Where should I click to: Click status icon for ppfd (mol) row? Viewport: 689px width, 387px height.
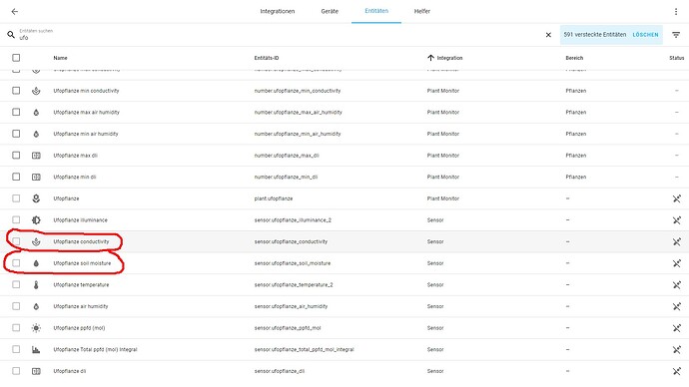677,328
